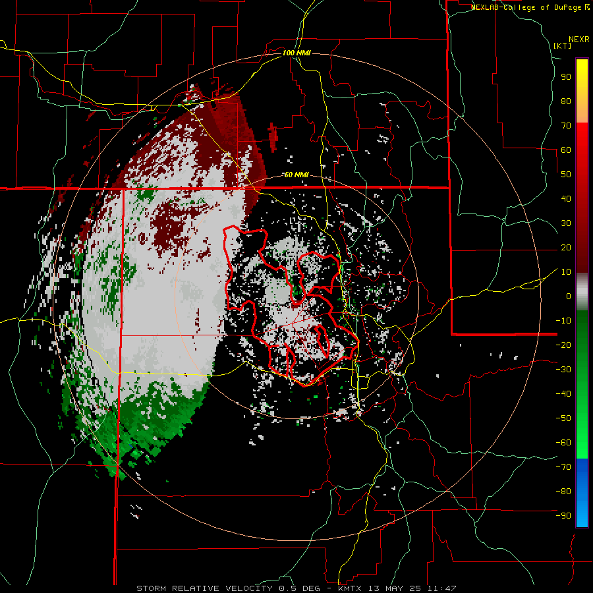The width and height of the screenshot is (593, 593).
Task: Click the [KT] units label above legend
Action: click(563, 45)
